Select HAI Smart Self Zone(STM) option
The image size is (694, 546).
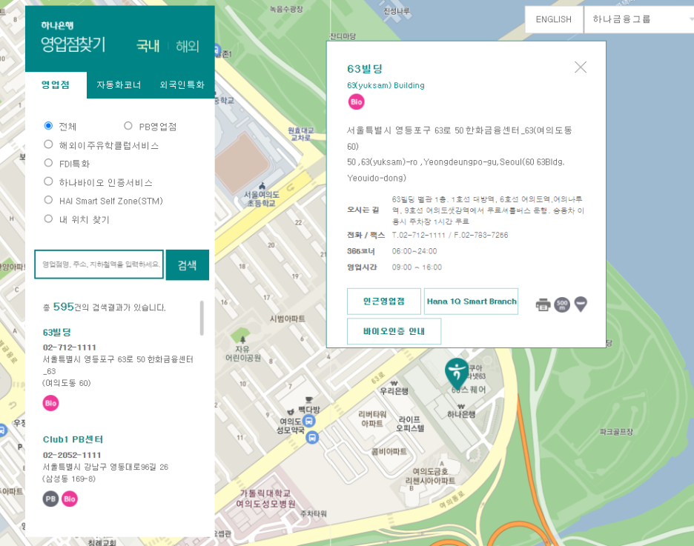48,200
